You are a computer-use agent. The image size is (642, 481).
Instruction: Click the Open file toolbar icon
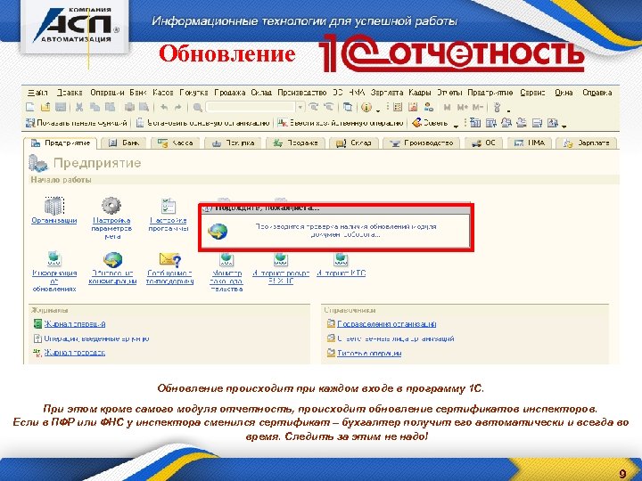45,107
